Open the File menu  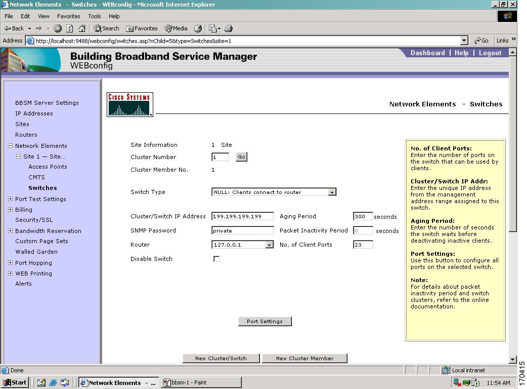pyautogui.click(x=9, y=16)
